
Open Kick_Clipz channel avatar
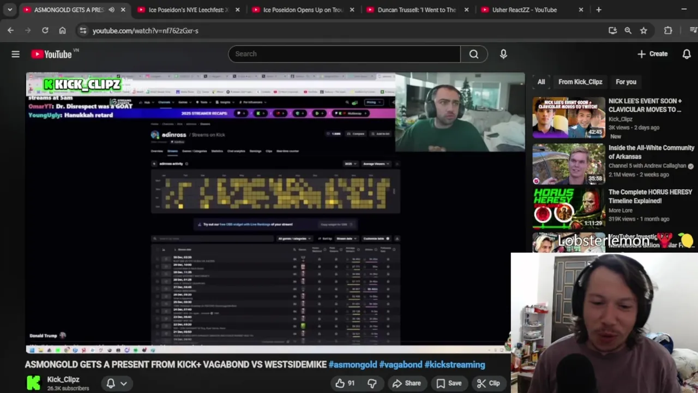[33, 383]
